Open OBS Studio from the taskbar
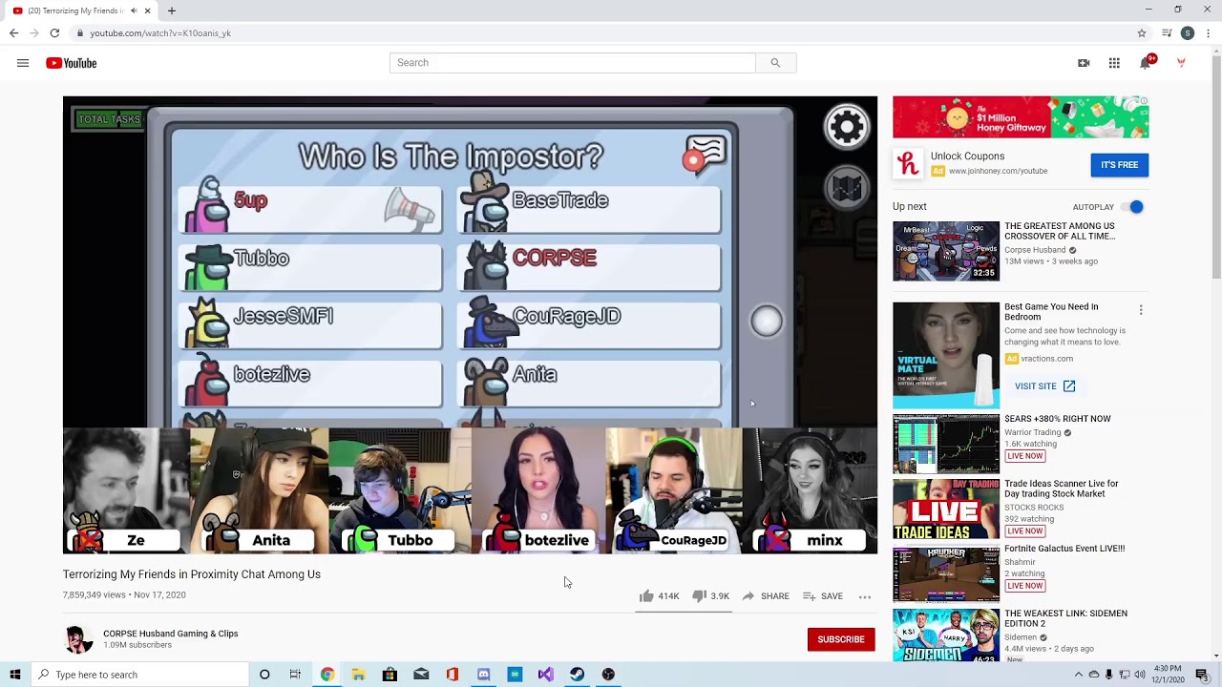Viewport: 1222px width, 687px height. tap(608, 675)
